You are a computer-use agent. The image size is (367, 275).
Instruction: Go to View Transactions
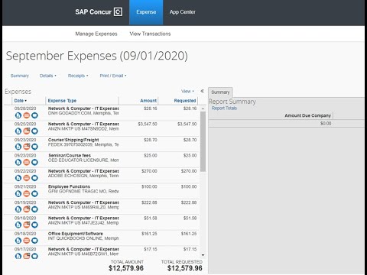click(150, 34)
